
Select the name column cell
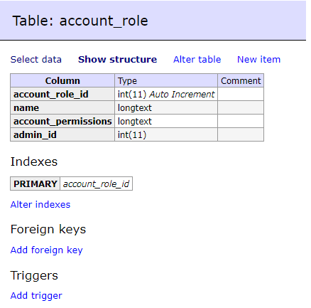pos(62,108)
